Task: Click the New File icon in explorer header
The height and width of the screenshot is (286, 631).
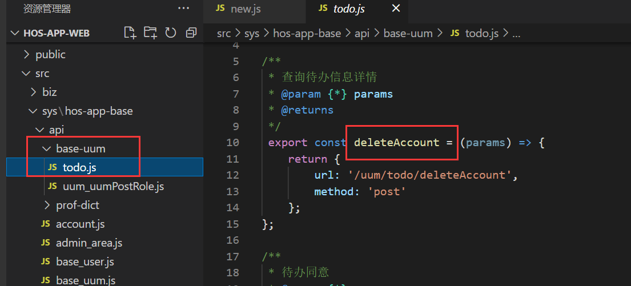Action: tap(130, 33)
